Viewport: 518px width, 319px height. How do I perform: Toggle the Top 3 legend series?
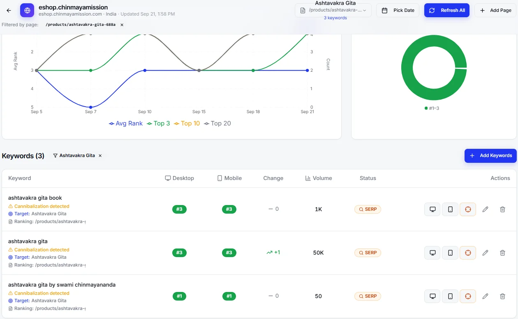pyautogui.click(x=158, y=123)
